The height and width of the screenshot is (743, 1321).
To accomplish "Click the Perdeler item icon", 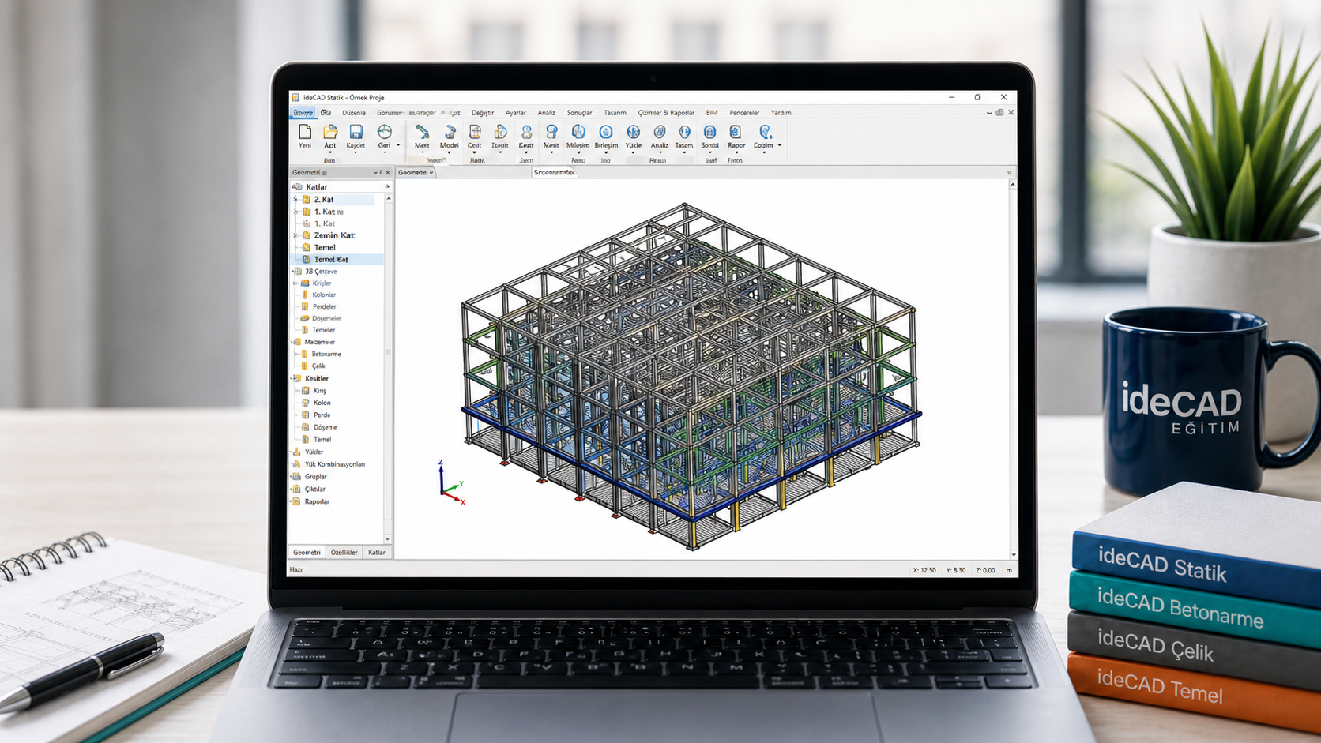I will click(305, 306).
